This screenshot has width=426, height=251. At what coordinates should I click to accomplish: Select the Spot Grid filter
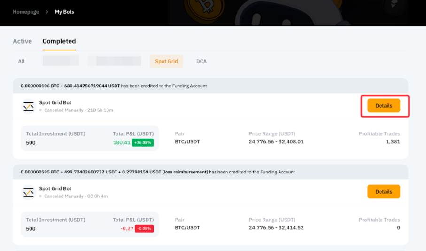pos(166,61)
